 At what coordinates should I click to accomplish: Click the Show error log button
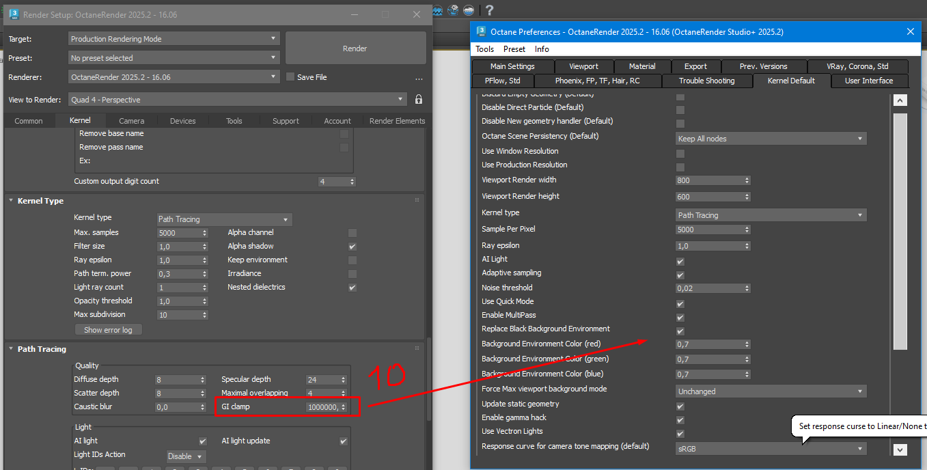coord(108,330)
